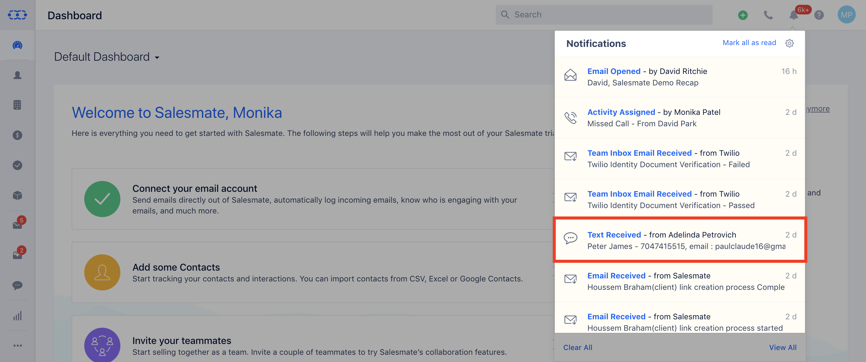Open Team Inbox Email Received Passed notification
This screenshot has width=866, height=362.
pos(680,199)
